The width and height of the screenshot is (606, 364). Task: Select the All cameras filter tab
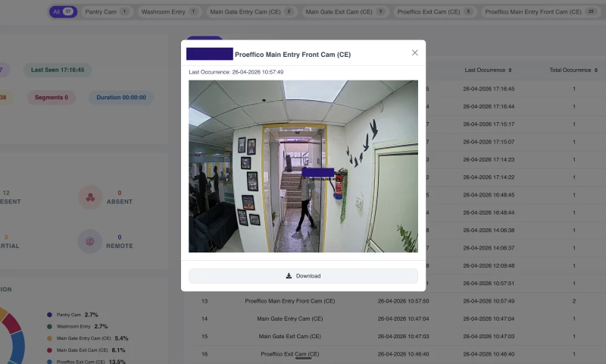(x=63, y=11)
